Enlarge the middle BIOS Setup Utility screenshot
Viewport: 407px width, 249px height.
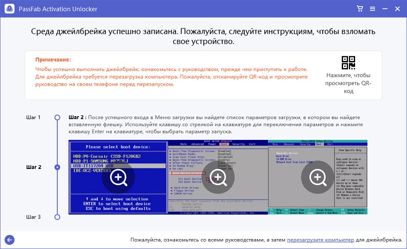click(x=218, y=177)
